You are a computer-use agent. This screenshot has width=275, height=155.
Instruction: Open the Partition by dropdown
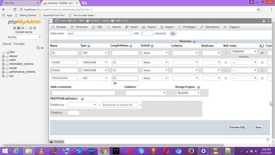coord(82,105)
